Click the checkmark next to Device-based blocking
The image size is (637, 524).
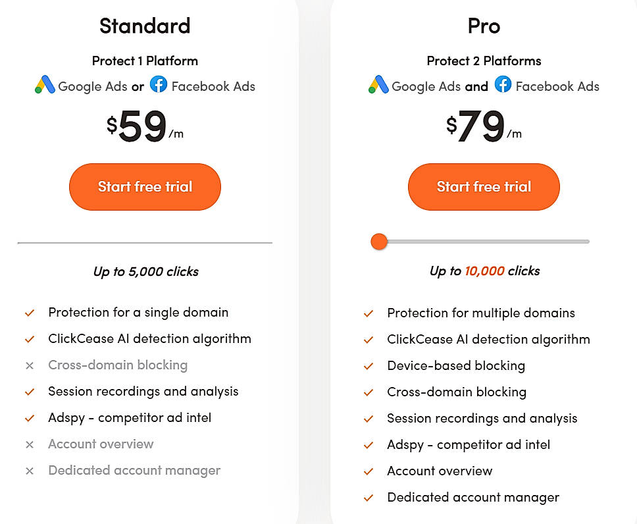[x=369, y=365]
